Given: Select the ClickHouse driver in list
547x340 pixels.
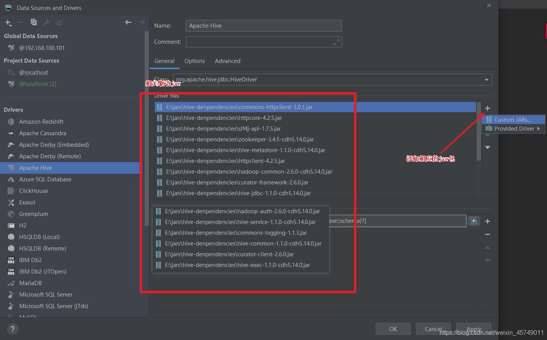Looking at the screenshot, I should coord(33,191).
